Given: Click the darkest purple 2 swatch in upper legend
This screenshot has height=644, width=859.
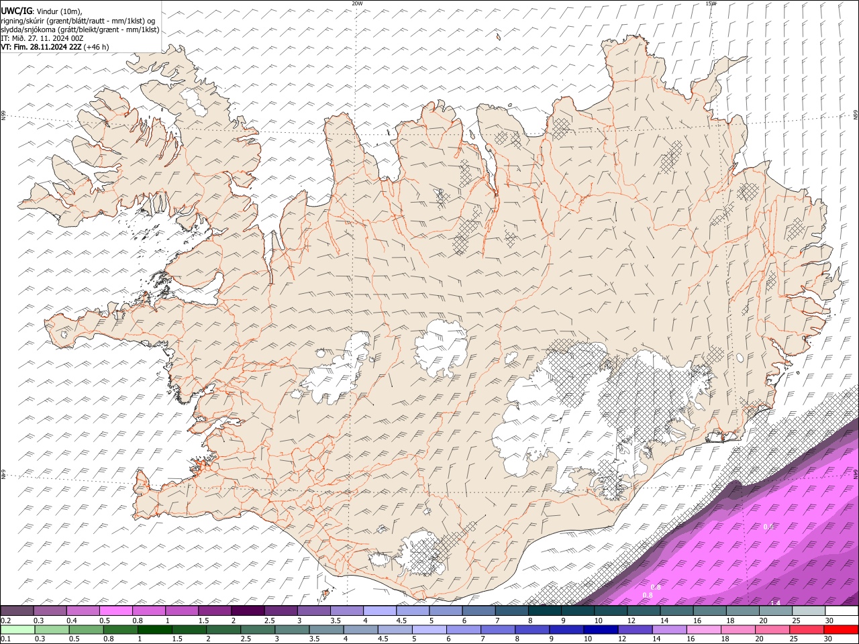Looking at the screenshot, I should point(248,611).
